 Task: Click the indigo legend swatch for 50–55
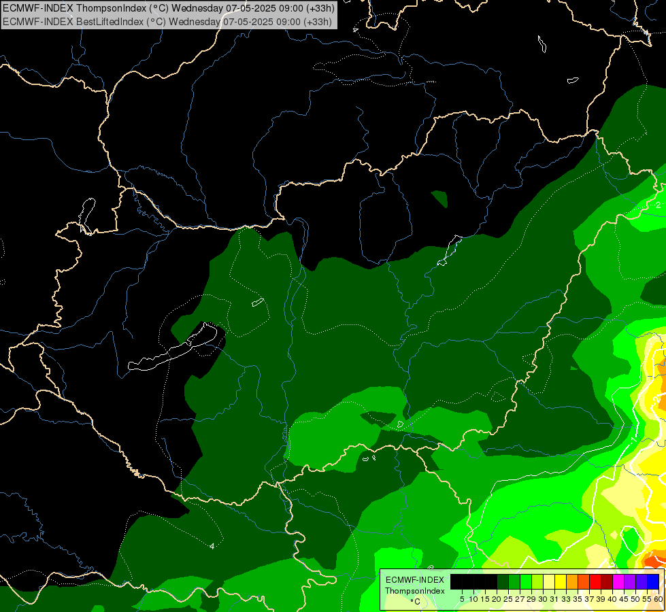(642, 581)
